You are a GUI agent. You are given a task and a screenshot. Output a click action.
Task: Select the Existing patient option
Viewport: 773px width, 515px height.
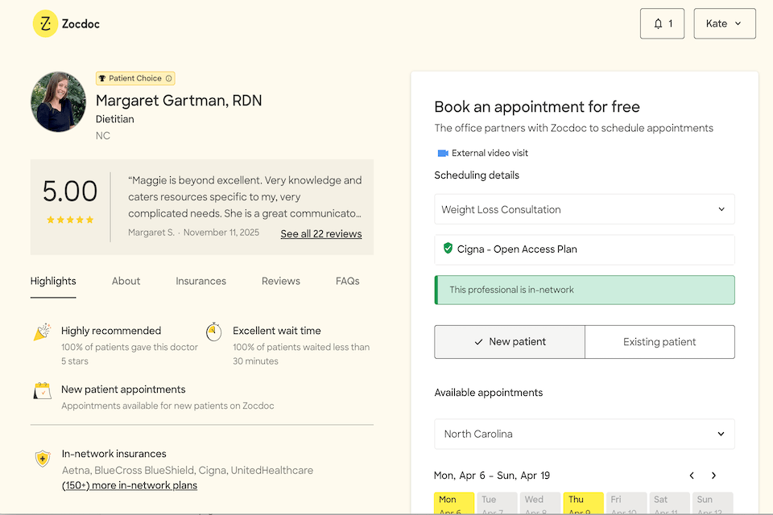click(x=659, y=342)
